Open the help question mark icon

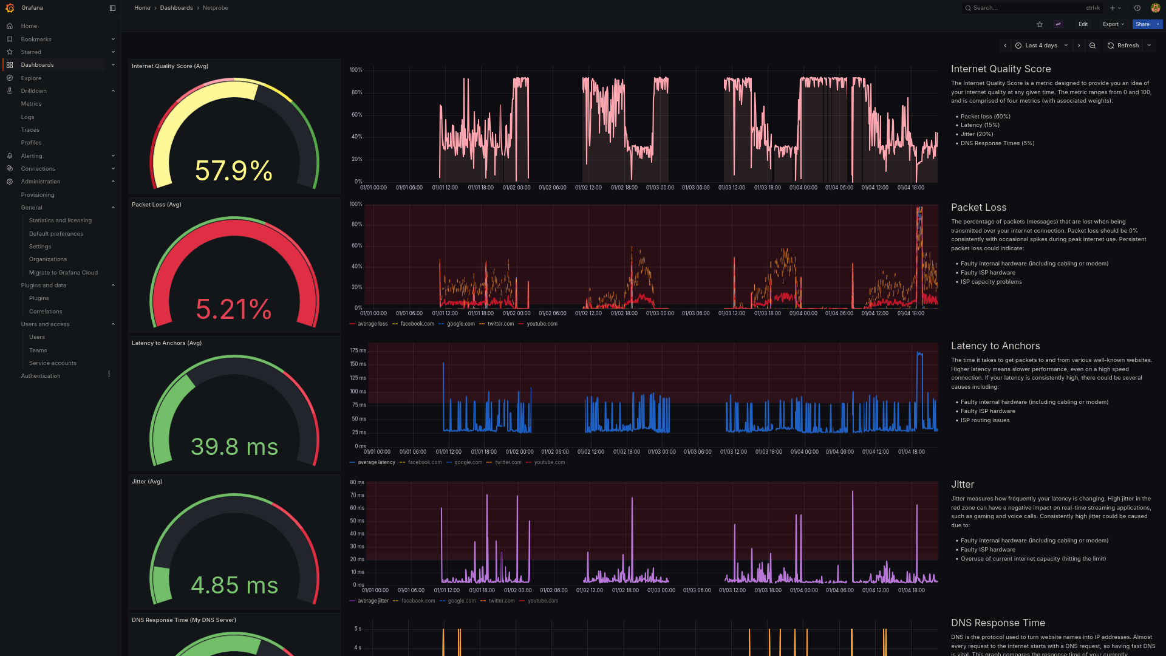point(1137,8)
